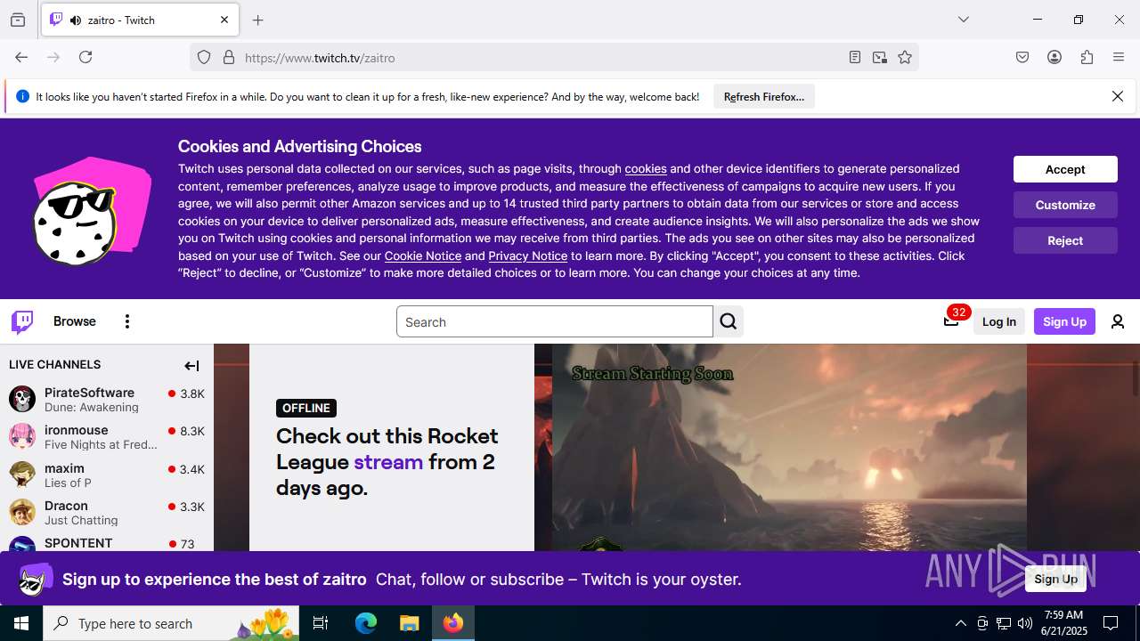Launch Microsoft Edge from taskbar

366,623
